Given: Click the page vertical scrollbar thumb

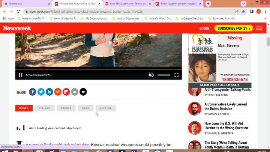Looking at the screenshot, I should 268,42.
